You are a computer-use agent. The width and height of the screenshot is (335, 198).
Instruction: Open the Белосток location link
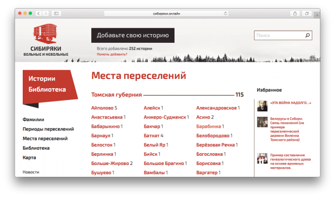pyautogui.click(x=102, y=145)
